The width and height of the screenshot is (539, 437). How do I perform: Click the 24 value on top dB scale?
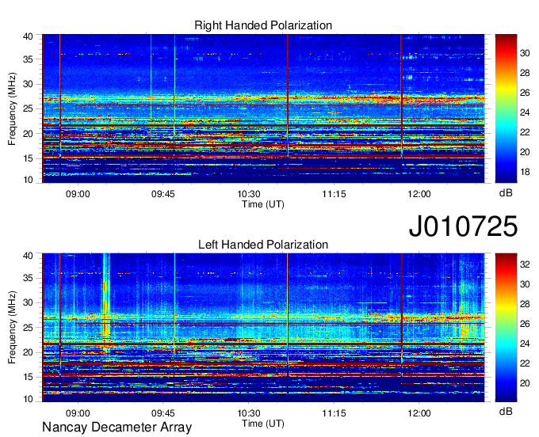click(x=525, y=112)
